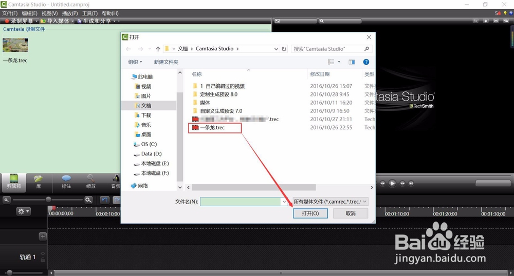Image resolution: width=514 pixels, height=276 pixels.
Task: Click the 取消 button in dialog
Action: [351, 213]
